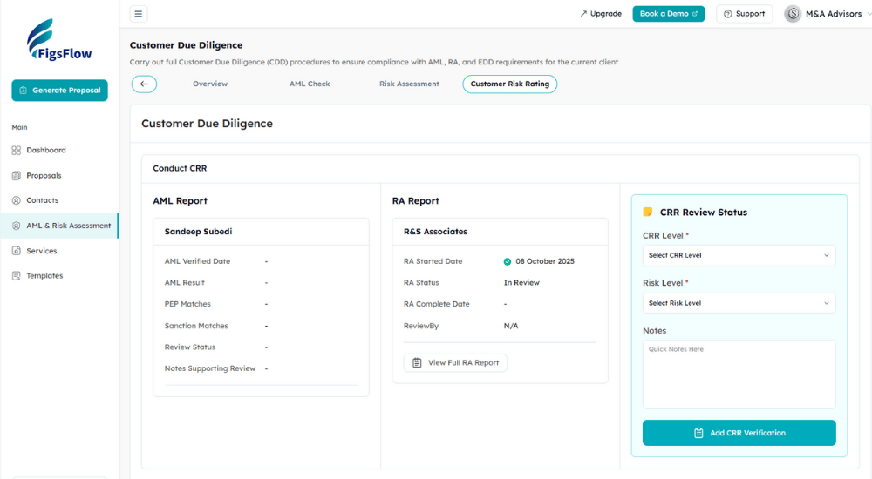This screenshot has width=872, height=479.
Task: Click the Upgrade link
Action: (x=601, y=14)
